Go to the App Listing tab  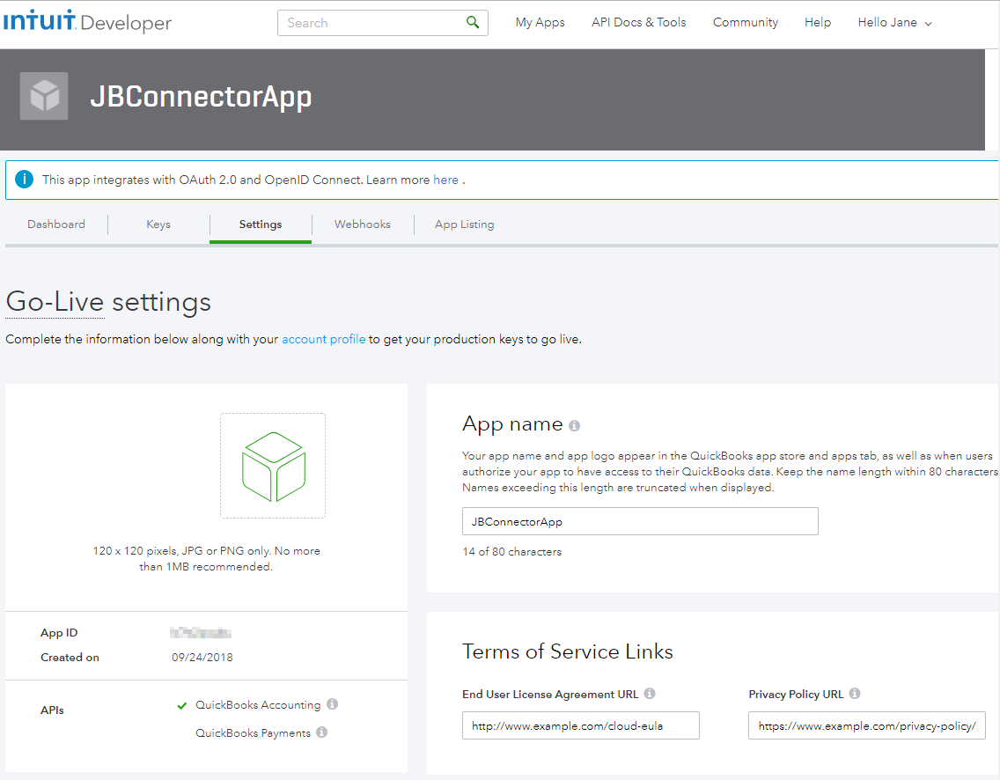coord(464,224)
